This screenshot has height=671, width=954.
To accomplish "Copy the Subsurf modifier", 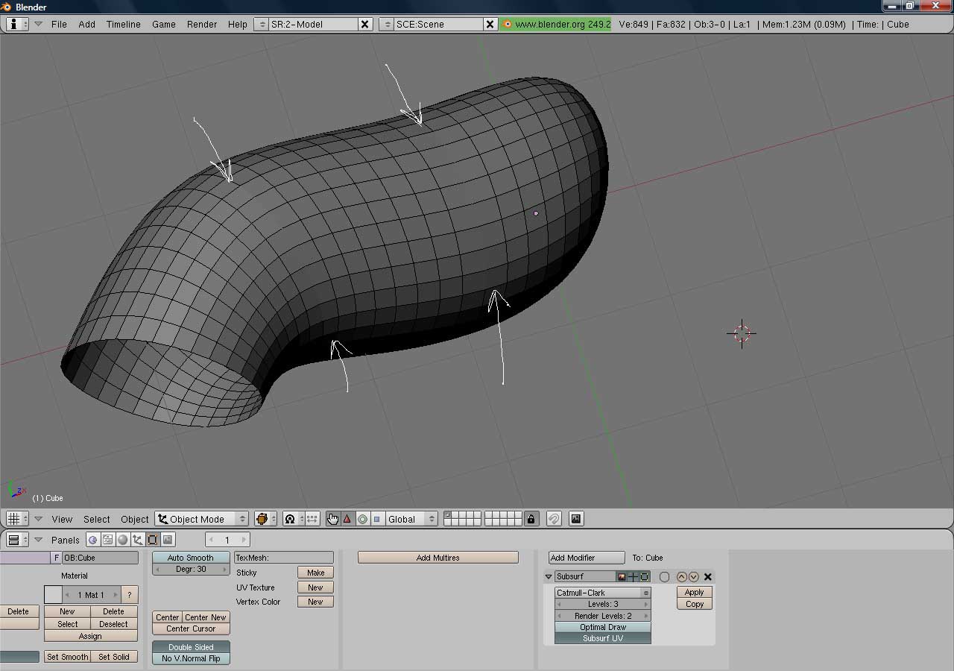I will pos(695,604).
